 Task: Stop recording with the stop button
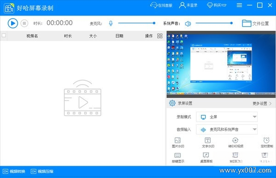[24, 23]
